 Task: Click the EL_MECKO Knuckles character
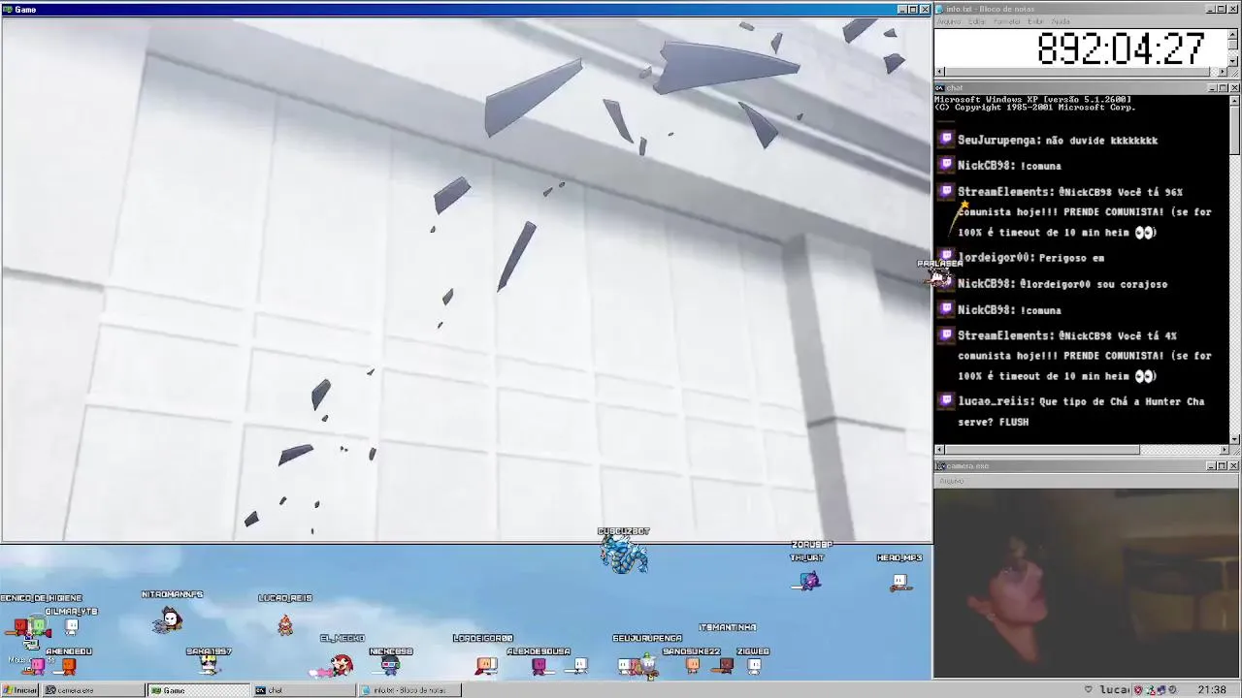click(340, 665)
